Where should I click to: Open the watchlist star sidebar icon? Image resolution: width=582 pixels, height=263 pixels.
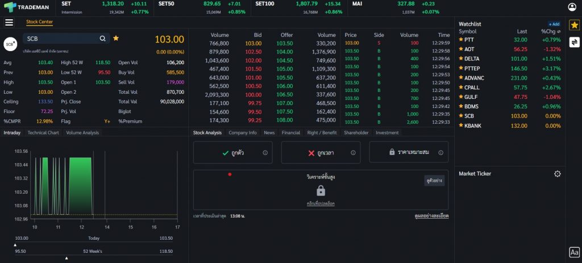pos(574,25)
